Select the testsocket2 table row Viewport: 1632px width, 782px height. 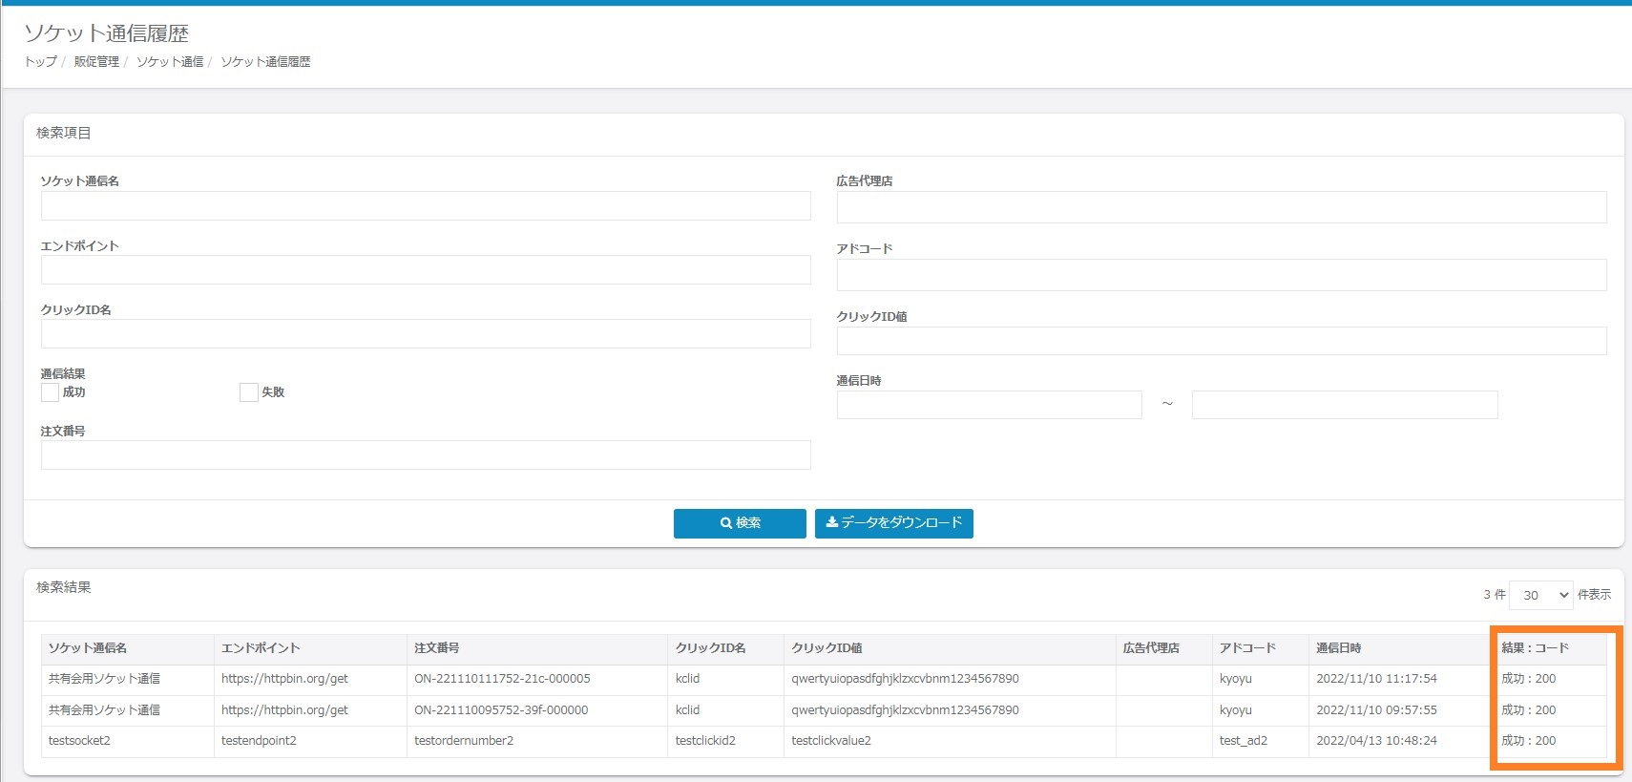click(x=79, y=741)
